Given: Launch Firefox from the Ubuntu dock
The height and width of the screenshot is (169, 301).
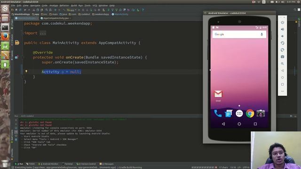Looking at the screenshot, I should tap(5, 37).
